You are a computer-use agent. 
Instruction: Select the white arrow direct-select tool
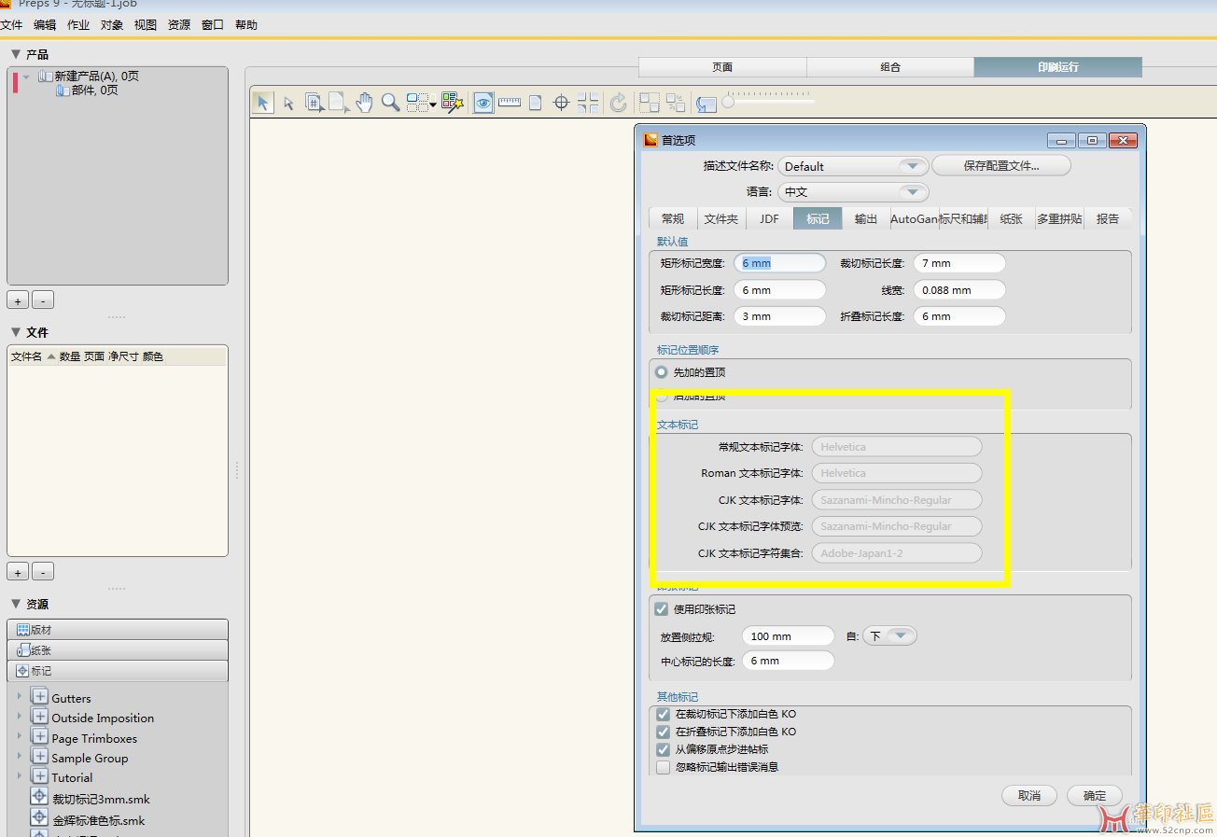click(288, 103)
